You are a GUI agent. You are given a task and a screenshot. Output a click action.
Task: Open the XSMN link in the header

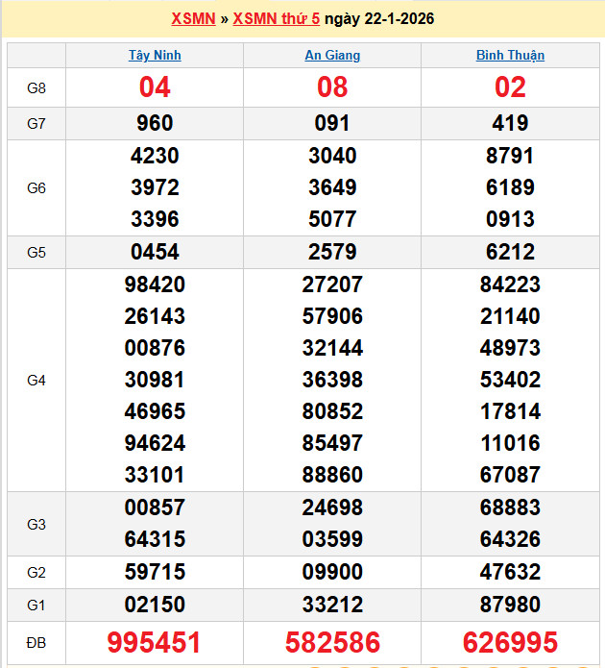[x=193, y=19]
